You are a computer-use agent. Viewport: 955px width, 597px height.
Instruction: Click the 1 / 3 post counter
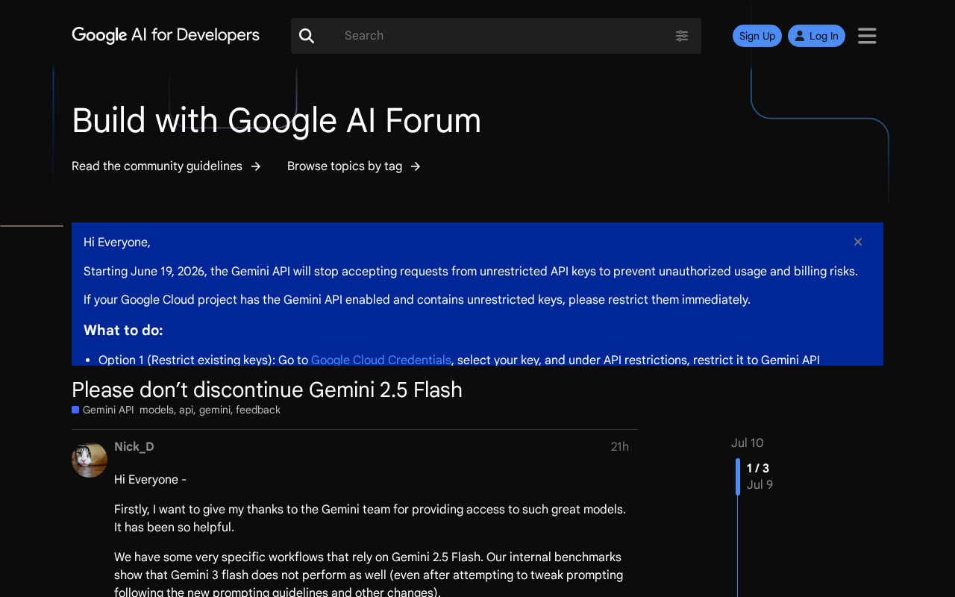coord(758,468)
